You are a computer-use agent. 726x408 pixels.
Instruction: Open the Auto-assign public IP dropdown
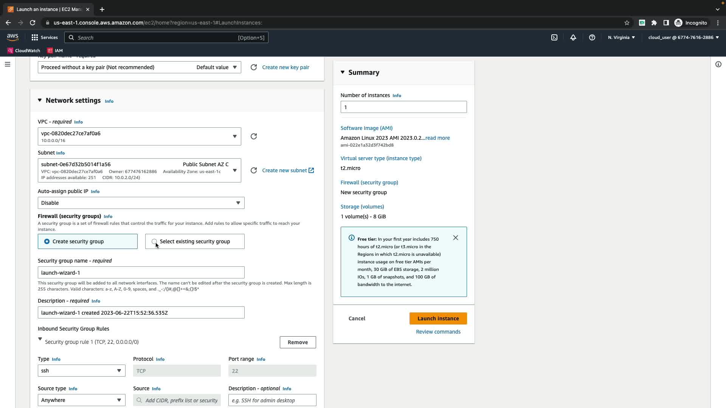click(141, 203)
